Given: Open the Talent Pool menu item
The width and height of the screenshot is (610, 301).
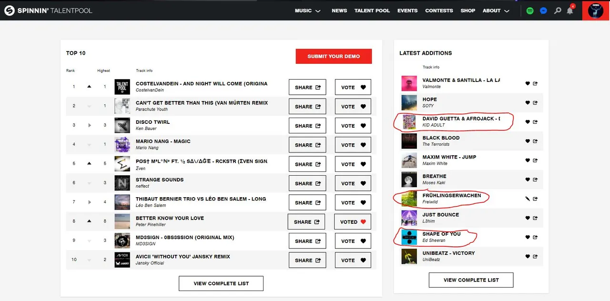Looking at the screenshot, I should tap(372, 10).
